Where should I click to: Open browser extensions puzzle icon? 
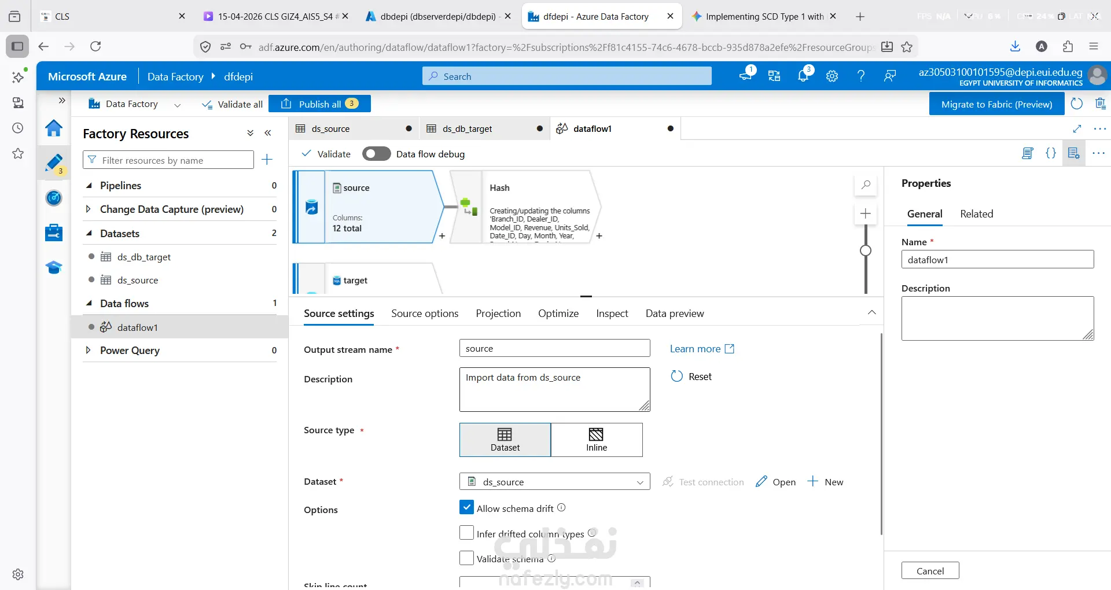coord(1068,46)
